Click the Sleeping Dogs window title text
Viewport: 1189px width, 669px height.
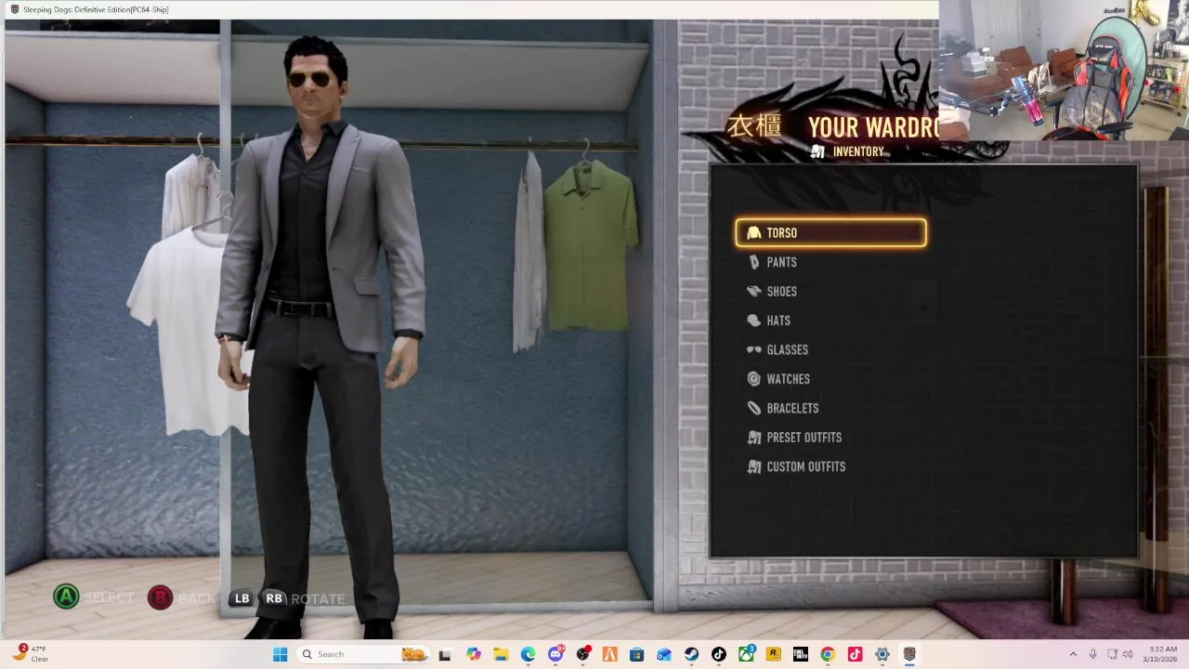click(96, 9)
